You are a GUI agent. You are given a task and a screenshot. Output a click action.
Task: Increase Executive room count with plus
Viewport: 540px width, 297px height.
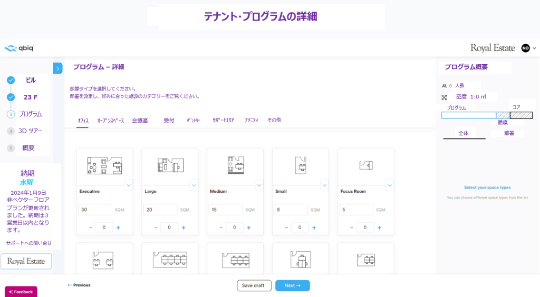[118, 227]
